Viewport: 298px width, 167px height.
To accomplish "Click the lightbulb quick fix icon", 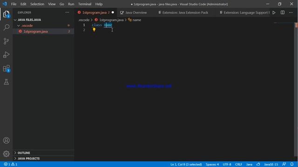I will (94, 30).
